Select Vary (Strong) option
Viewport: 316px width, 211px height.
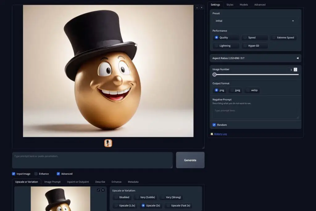coord(171,197)
